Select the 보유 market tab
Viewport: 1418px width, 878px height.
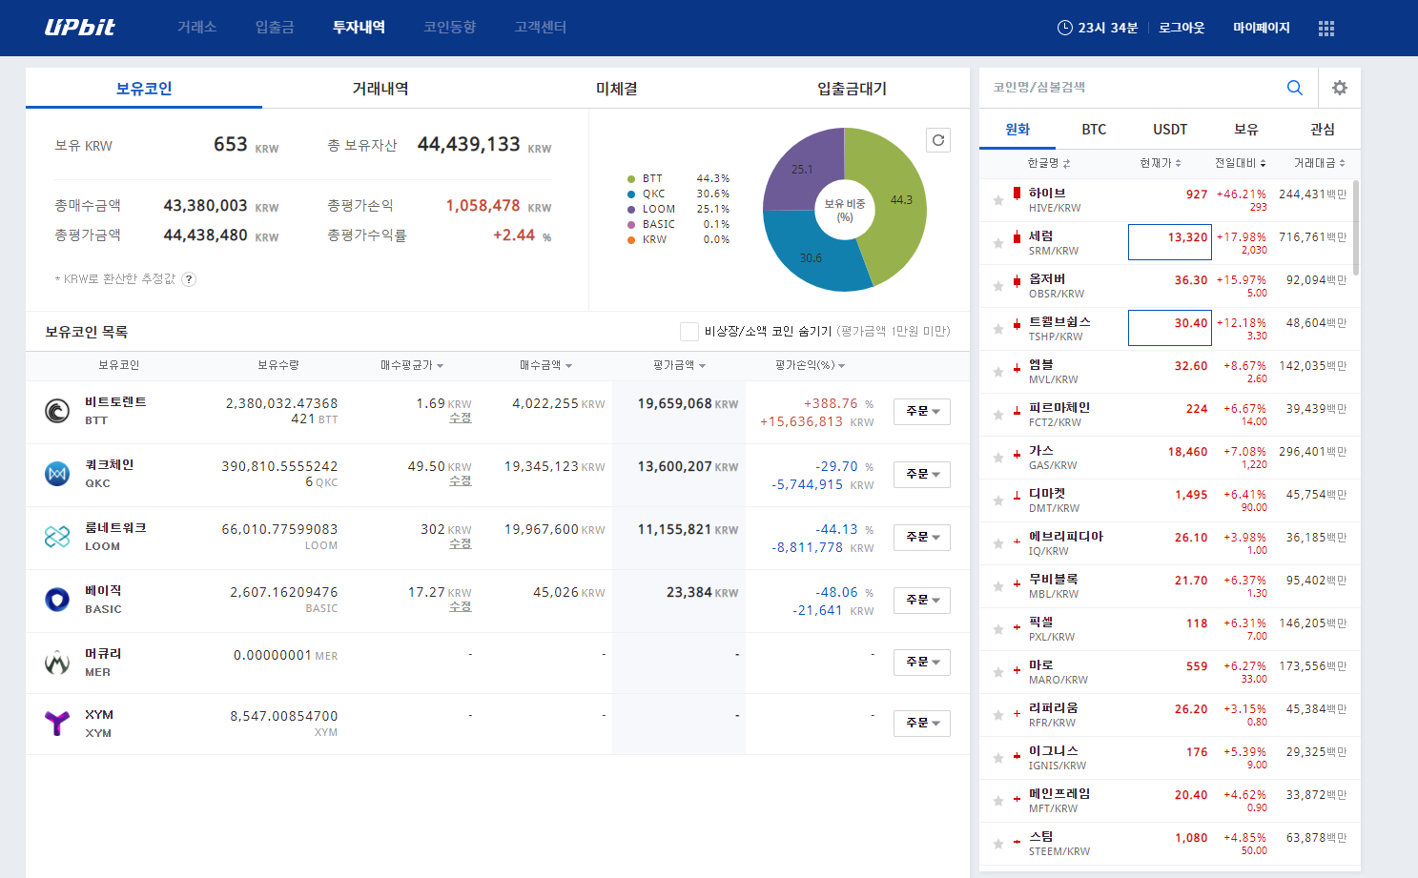(x=1246, y=130)
